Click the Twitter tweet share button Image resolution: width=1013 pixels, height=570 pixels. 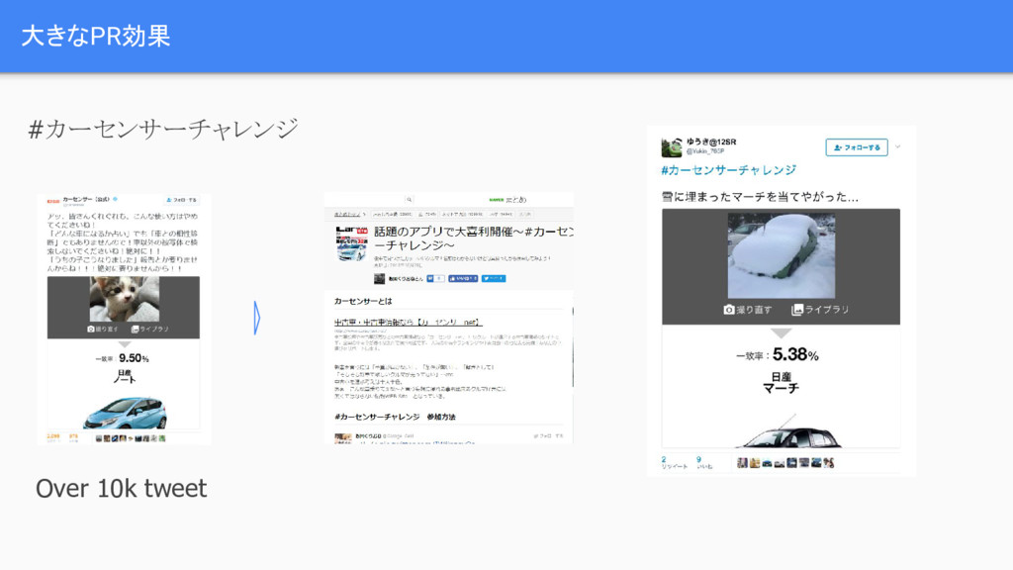[x=494, y=278]
